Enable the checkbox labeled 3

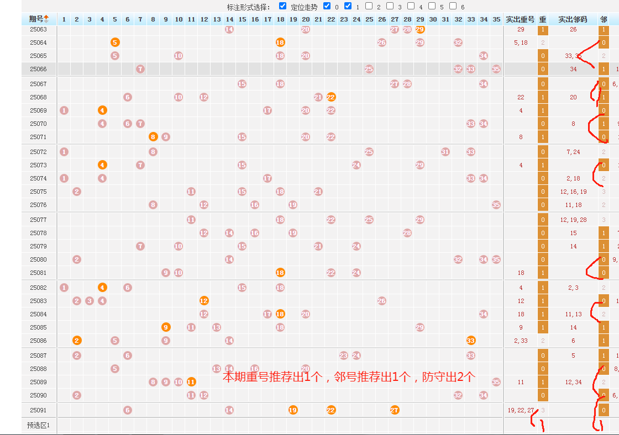point(390,6)
